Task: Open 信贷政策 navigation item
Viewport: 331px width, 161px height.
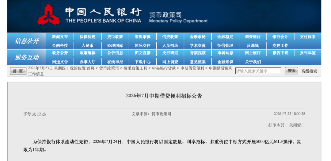Action: pyautogui.click(x=170, y=37)
